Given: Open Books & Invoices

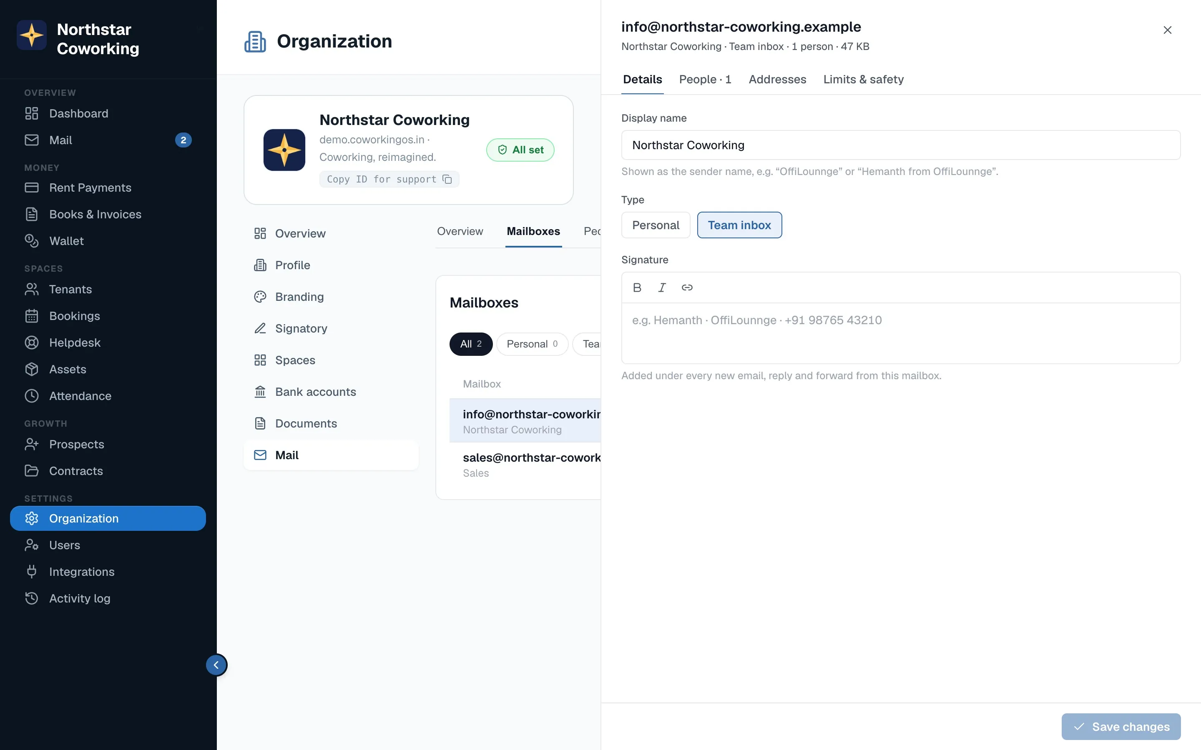Looking at the screenshot, I should 108,214.
